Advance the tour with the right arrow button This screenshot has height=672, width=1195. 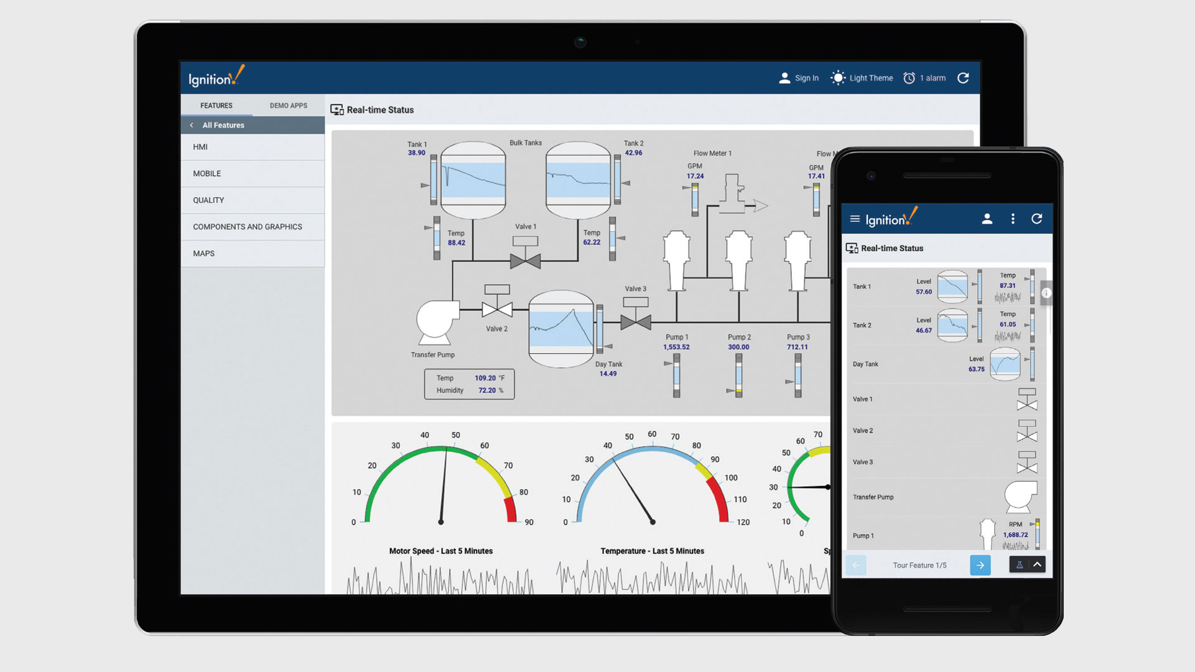point(980,564)
